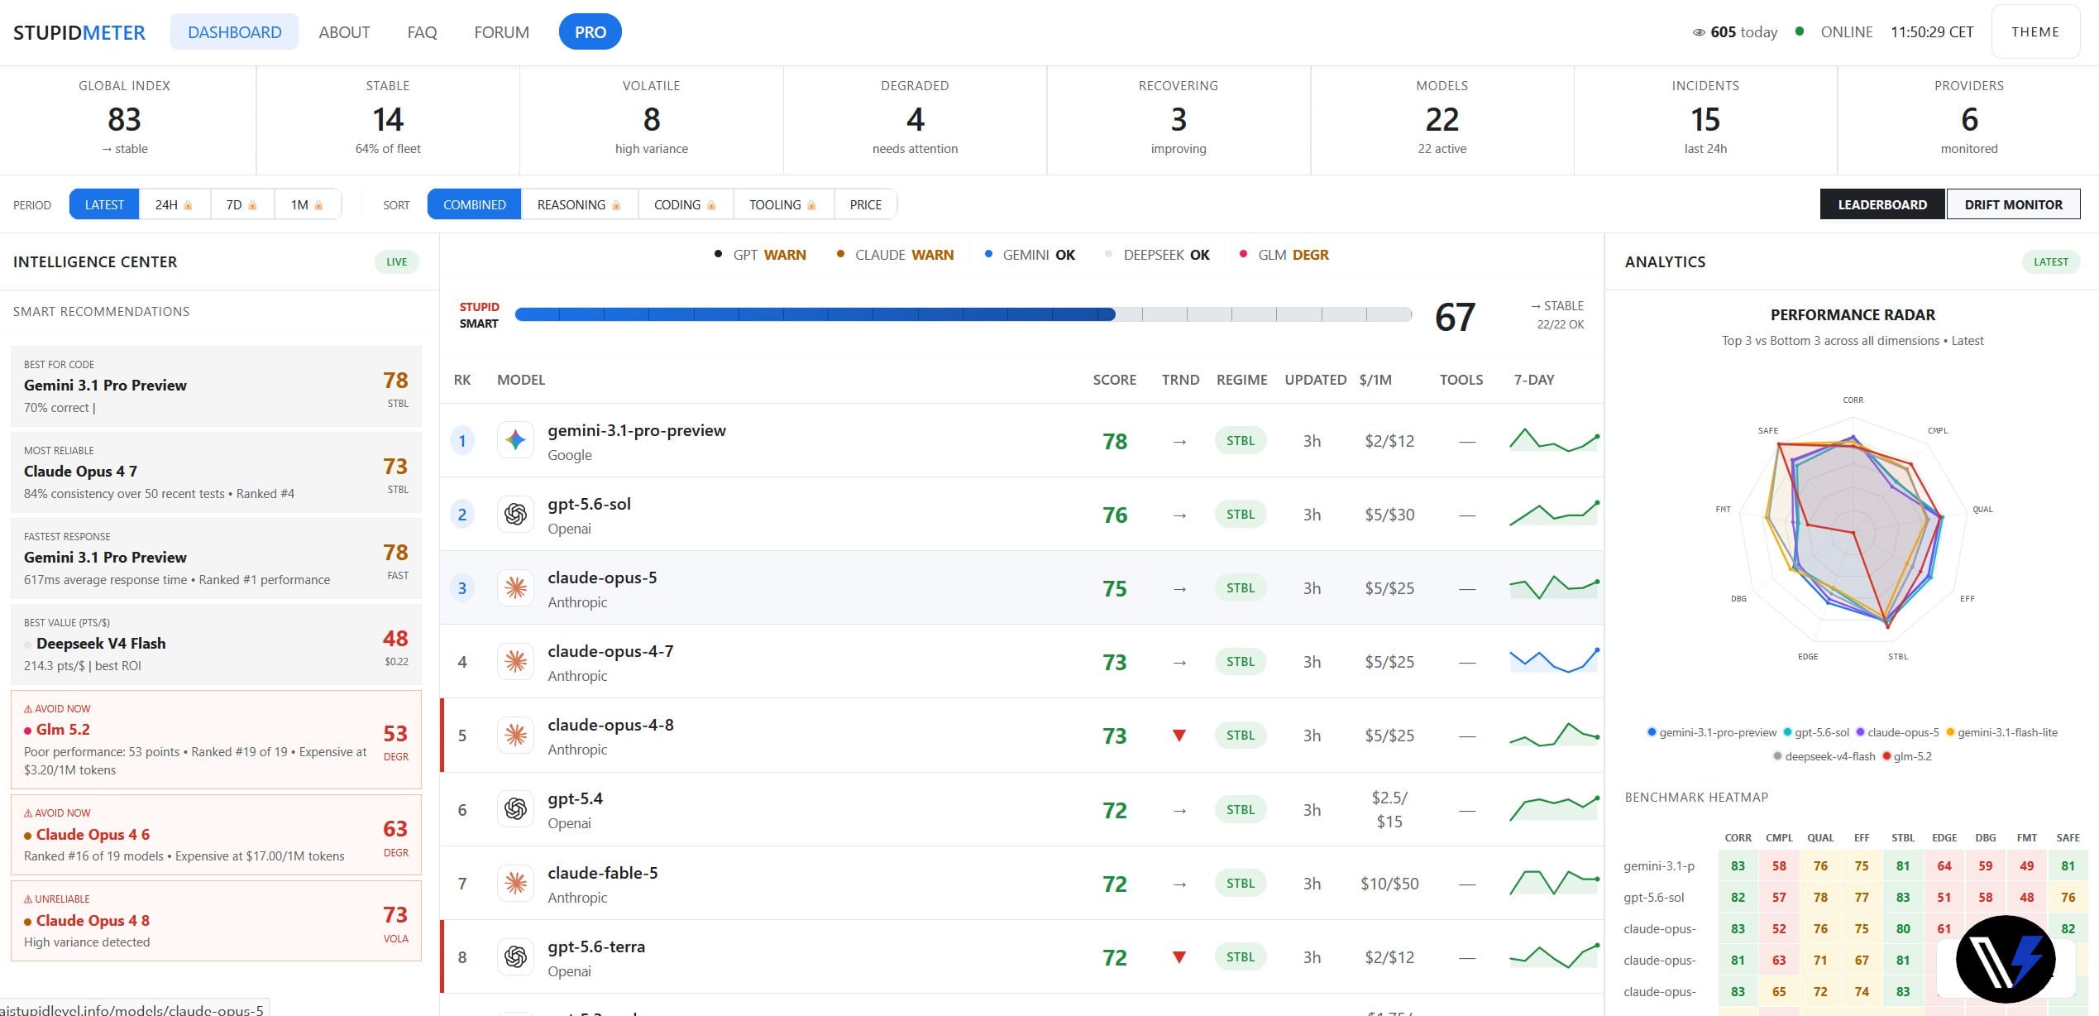Click the lock icon on Tooling sort
Image resolution: width=2099 pixels, height=1016 pixels.
tap(811, 204)
